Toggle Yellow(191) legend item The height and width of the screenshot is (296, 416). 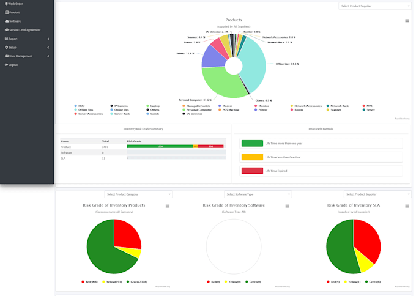point(112,282)
